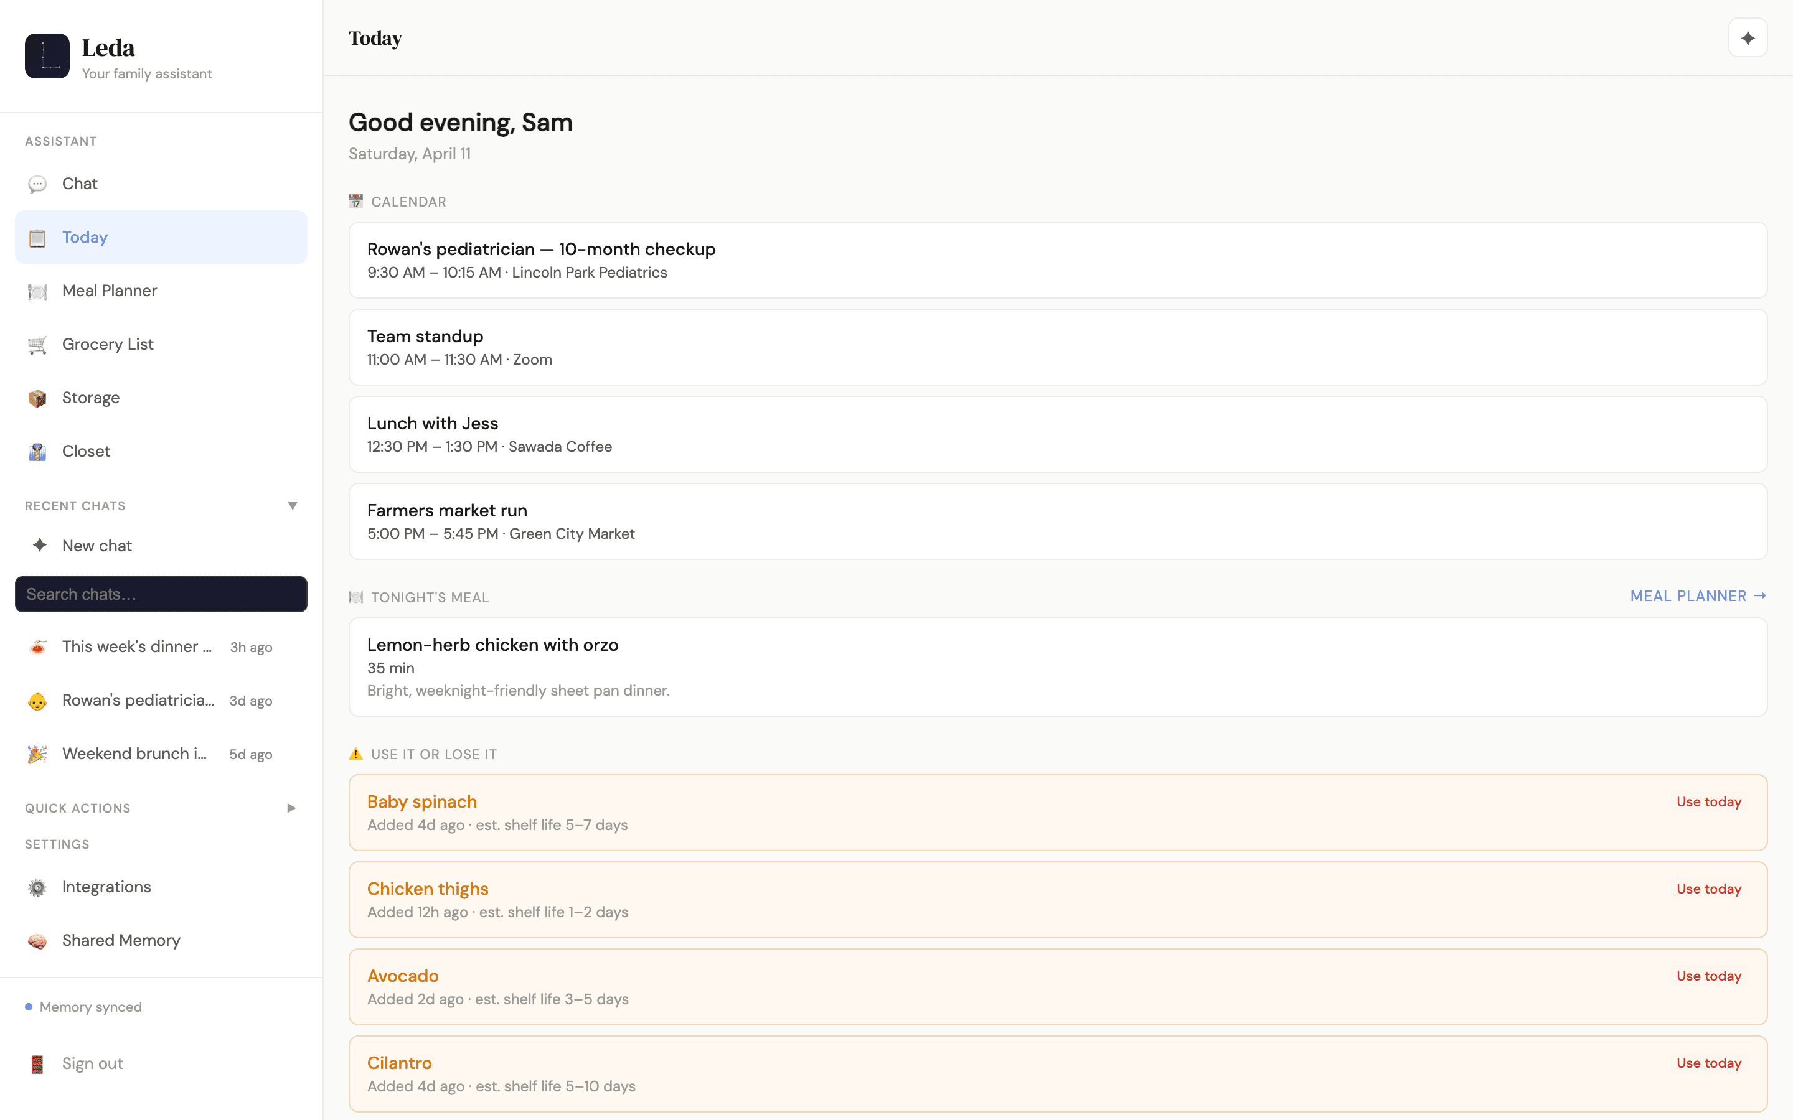This screenshot has width=1793, height=1120.
Task: Open the Grocery List page
Action: (161, 343)
